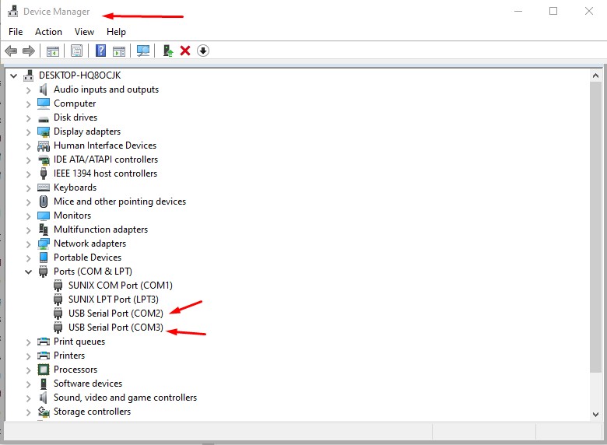Toggle the console tree pane icon
The height and width of the screenshot is (445, 607).
pos(53,51)
